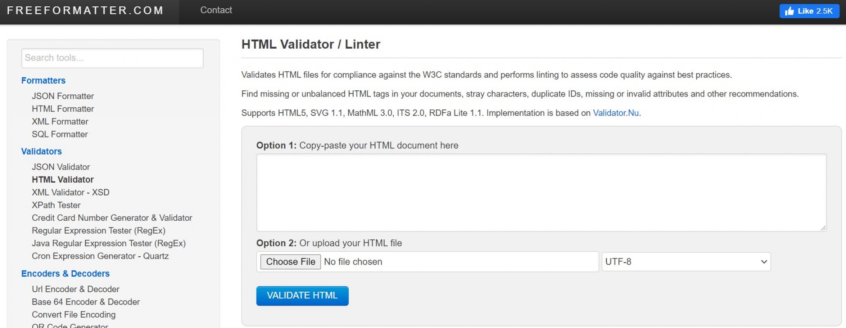Click the VALIDATE HTML button
This screenshot has height=328, width=846.
302,296
